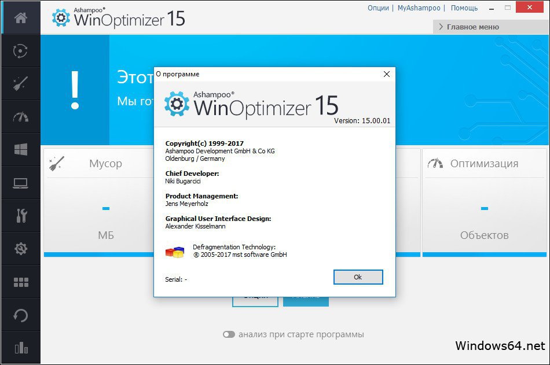Open the one-click optimizer sidebar icon

[20, 51]
